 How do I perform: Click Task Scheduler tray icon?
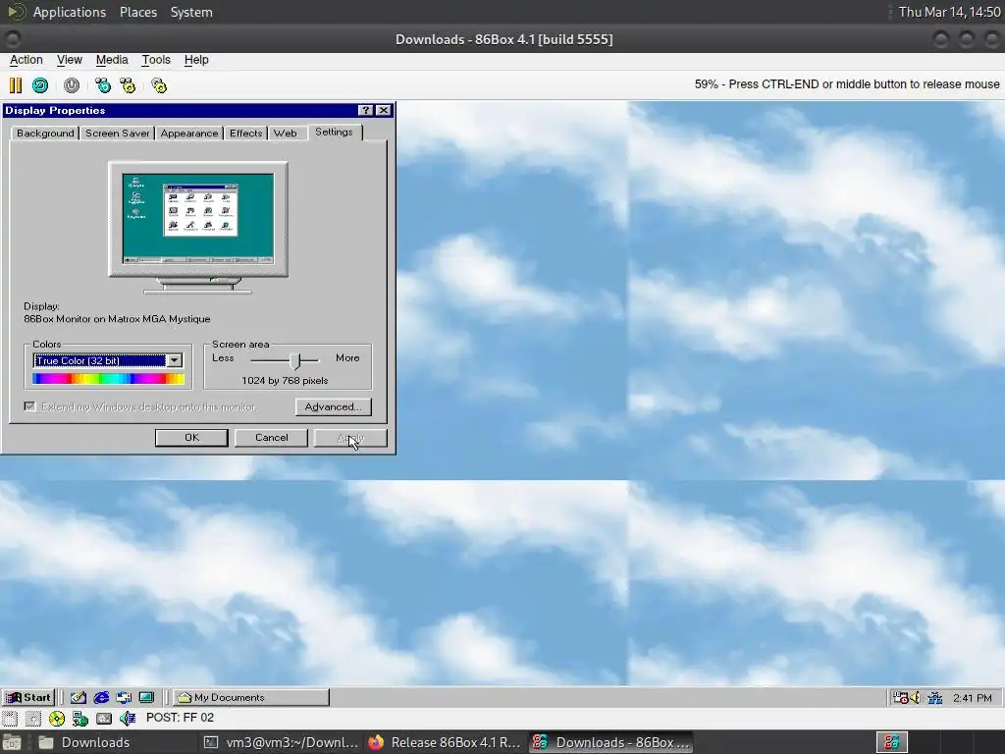[x=900, y=698]
